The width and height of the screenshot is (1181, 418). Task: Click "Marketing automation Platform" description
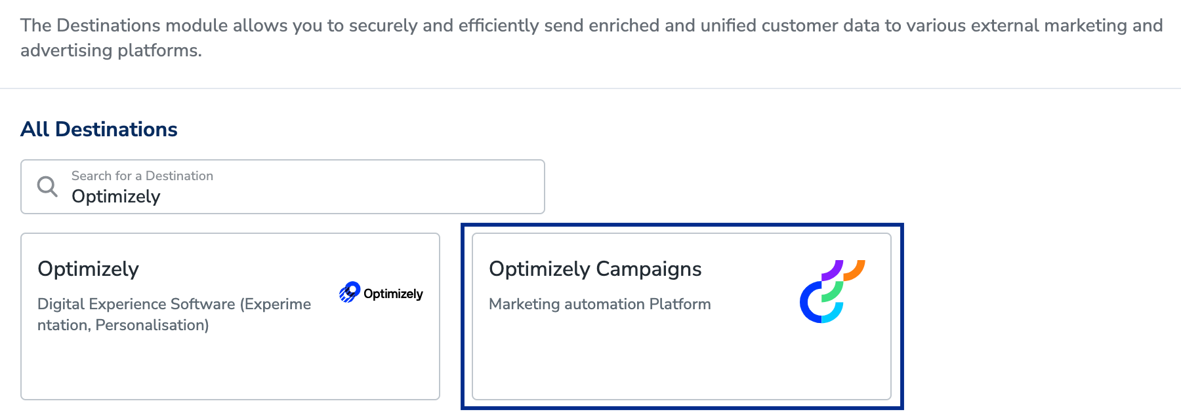600,304
